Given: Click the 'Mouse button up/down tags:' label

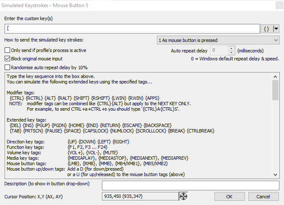Looking at the screenshot, I should (36, 169).
